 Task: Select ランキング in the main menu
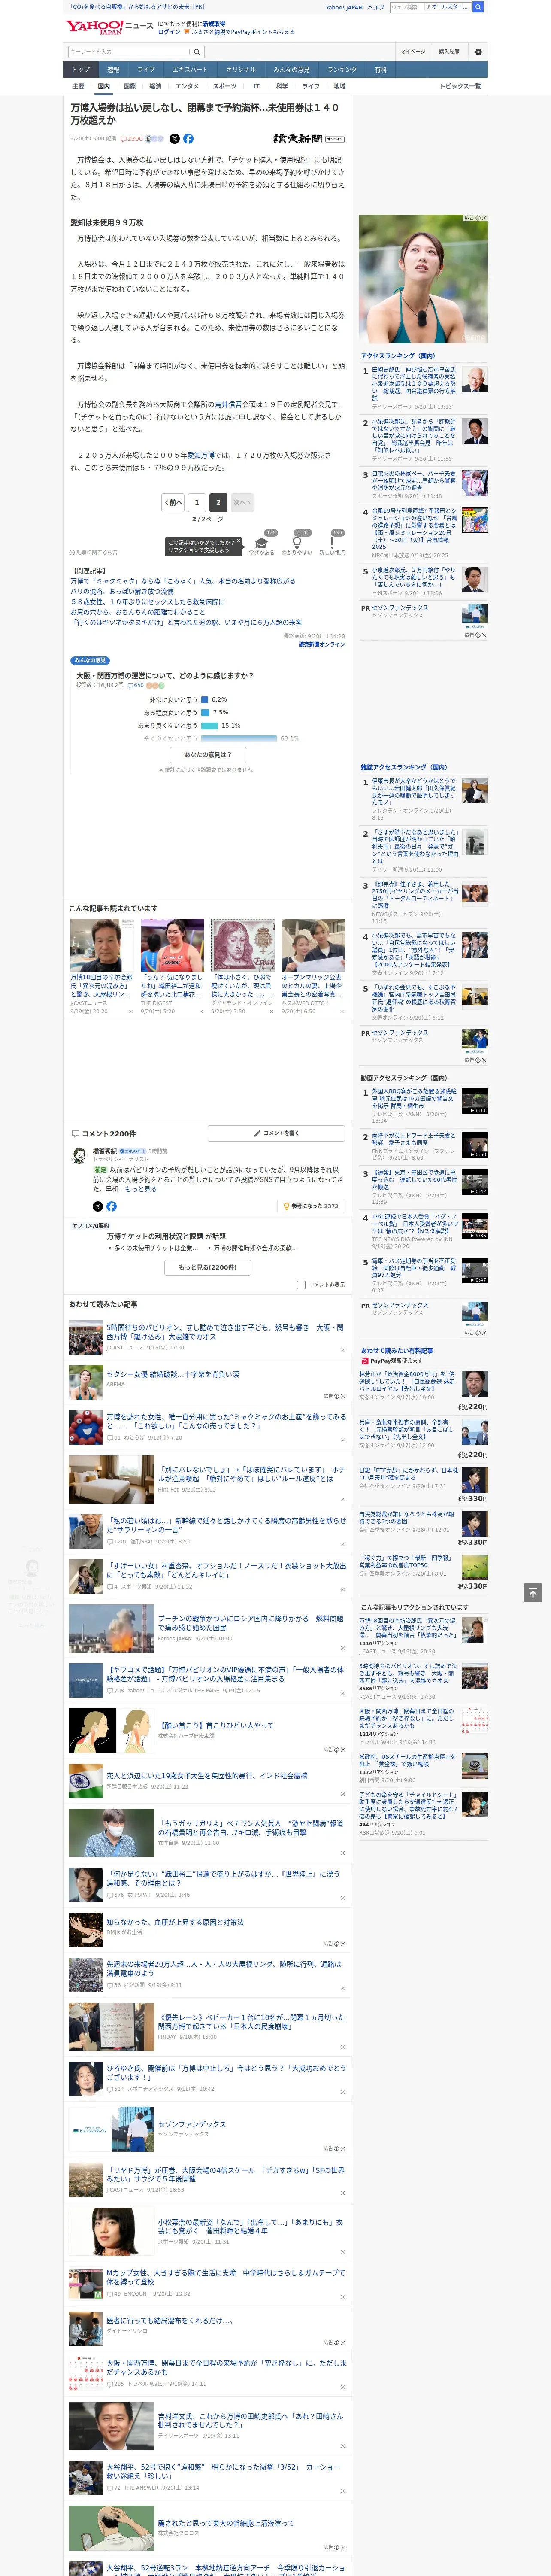(x=342, y=70)
